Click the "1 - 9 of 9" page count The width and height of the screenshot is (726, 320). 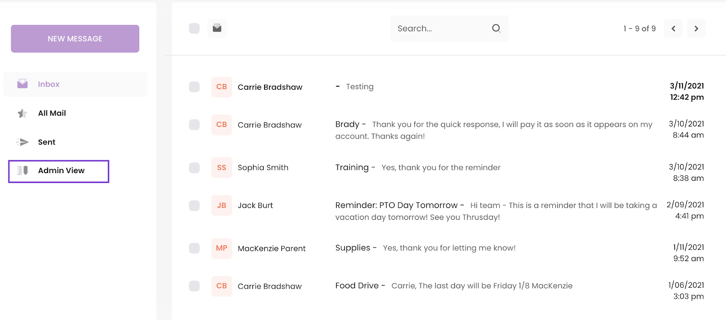639,29
